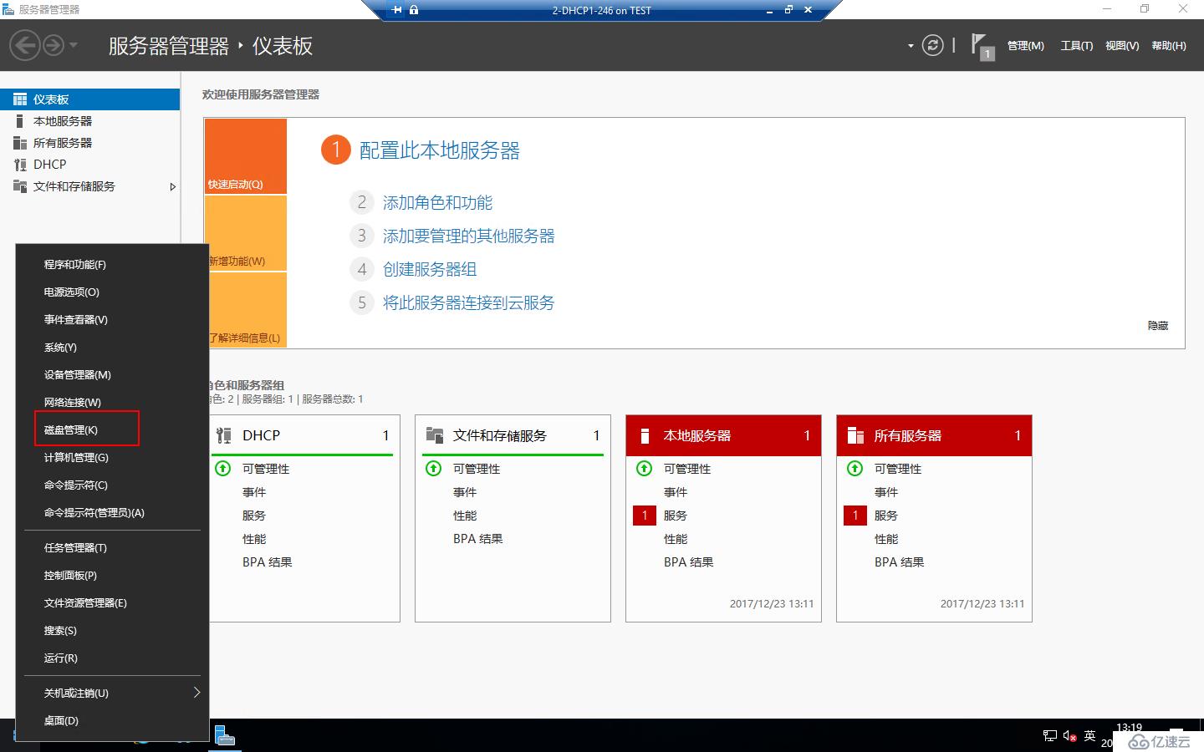Open the dropdown arrow left of the refresh icon
Viewport: 1204px width, 752px height.
pos(911,46)
